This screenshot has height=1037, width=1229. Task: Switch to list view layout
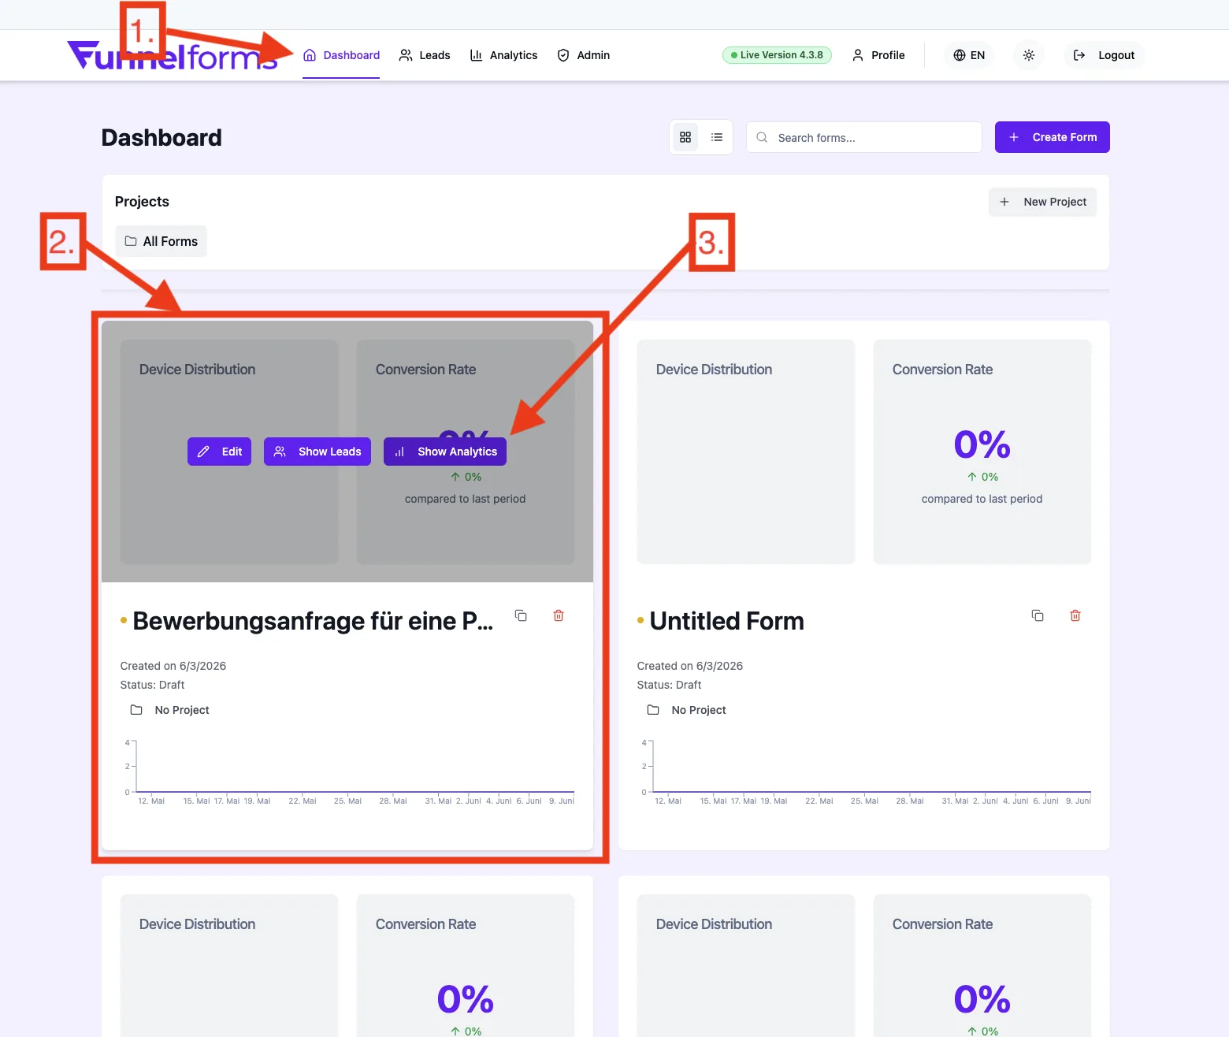point(717,137)
